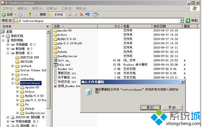
Task: Open the address bar dropdown arrow
Action: tap(181, 20)
